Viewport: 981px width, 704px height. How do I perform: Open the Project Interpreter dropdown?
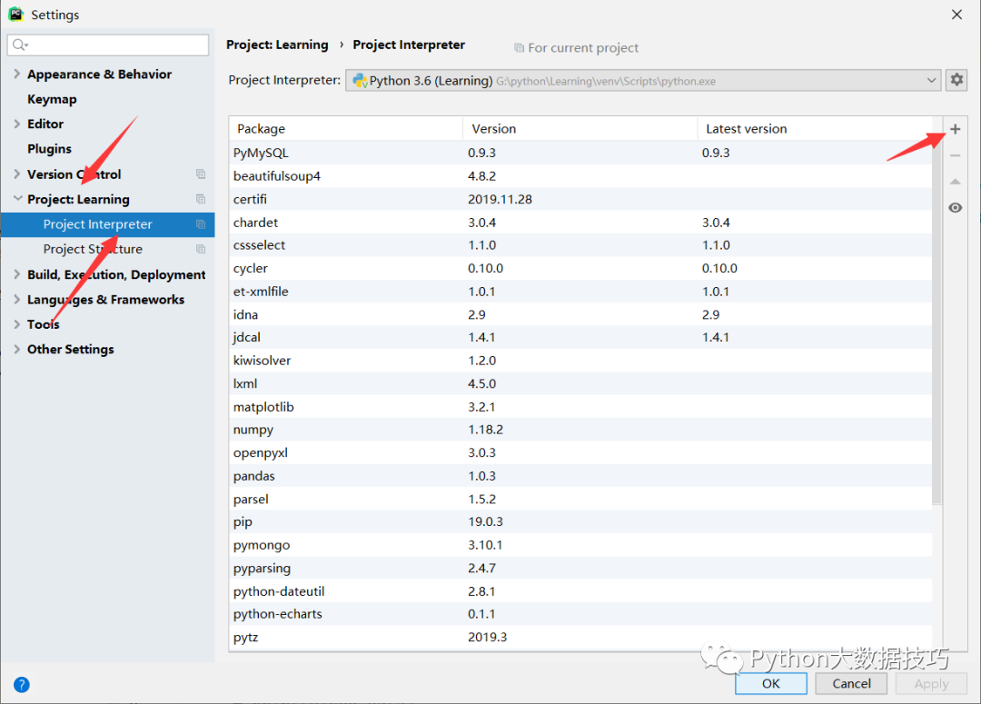[x=643, y=80]
